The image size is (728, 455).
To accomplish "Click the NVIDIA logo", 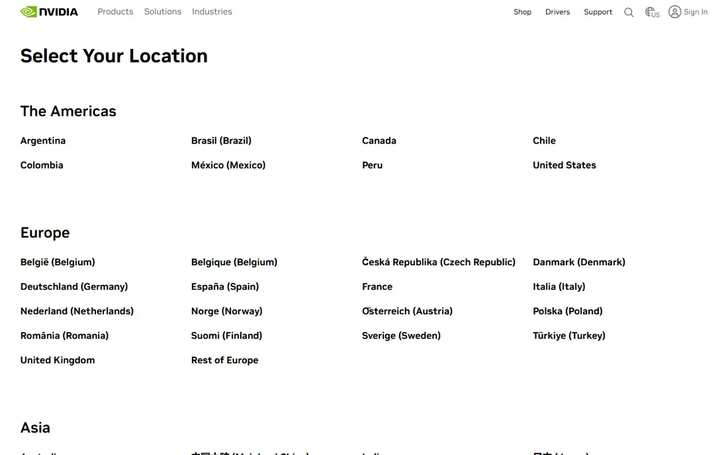I will coord(49,12).
